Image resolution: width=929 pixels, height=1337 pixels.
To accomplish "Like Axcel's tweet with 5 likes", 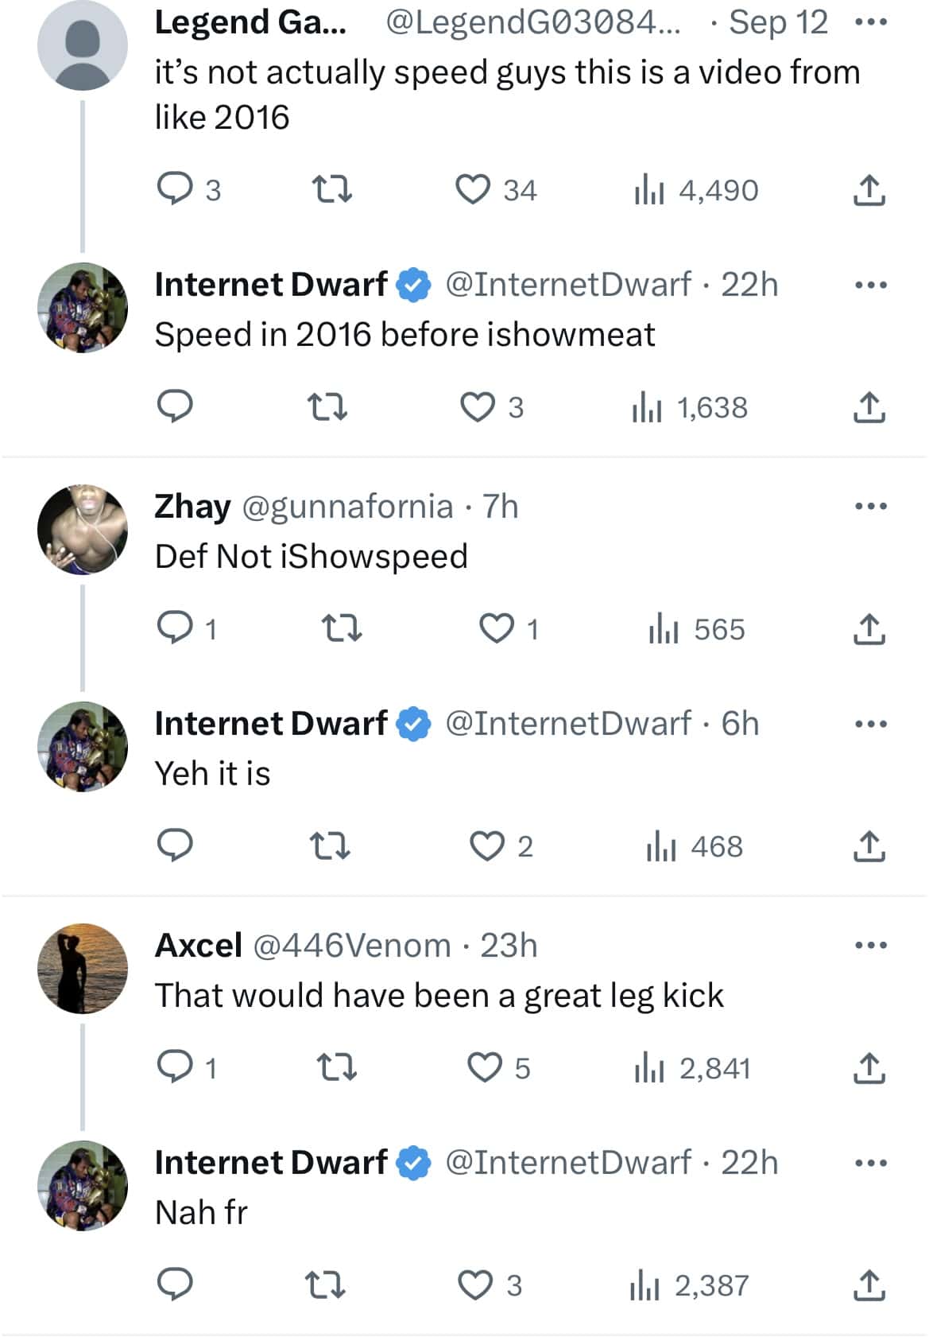I will [x=486, y=1067].
